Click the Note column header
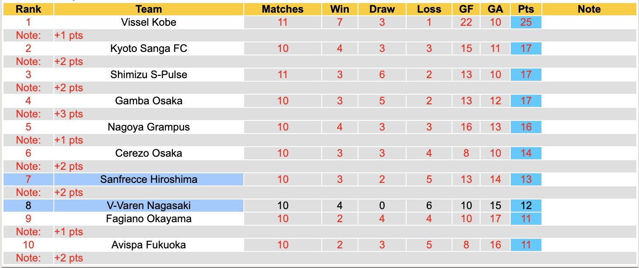 [x=589, y=9]
